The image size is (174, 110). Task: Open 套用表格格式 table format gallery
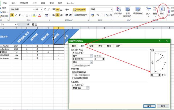[x=128, y=12]
